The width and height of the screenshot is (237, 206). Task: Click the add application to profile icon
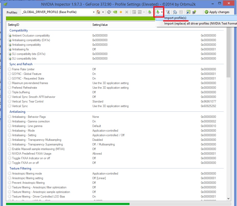tap(134, 12)
